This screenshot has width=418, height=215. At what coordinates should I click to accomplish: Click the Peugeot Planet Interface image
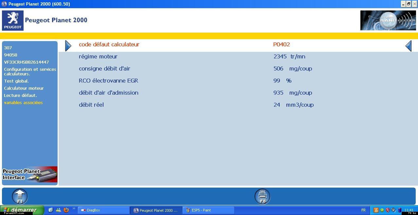[x=30, y=175]
